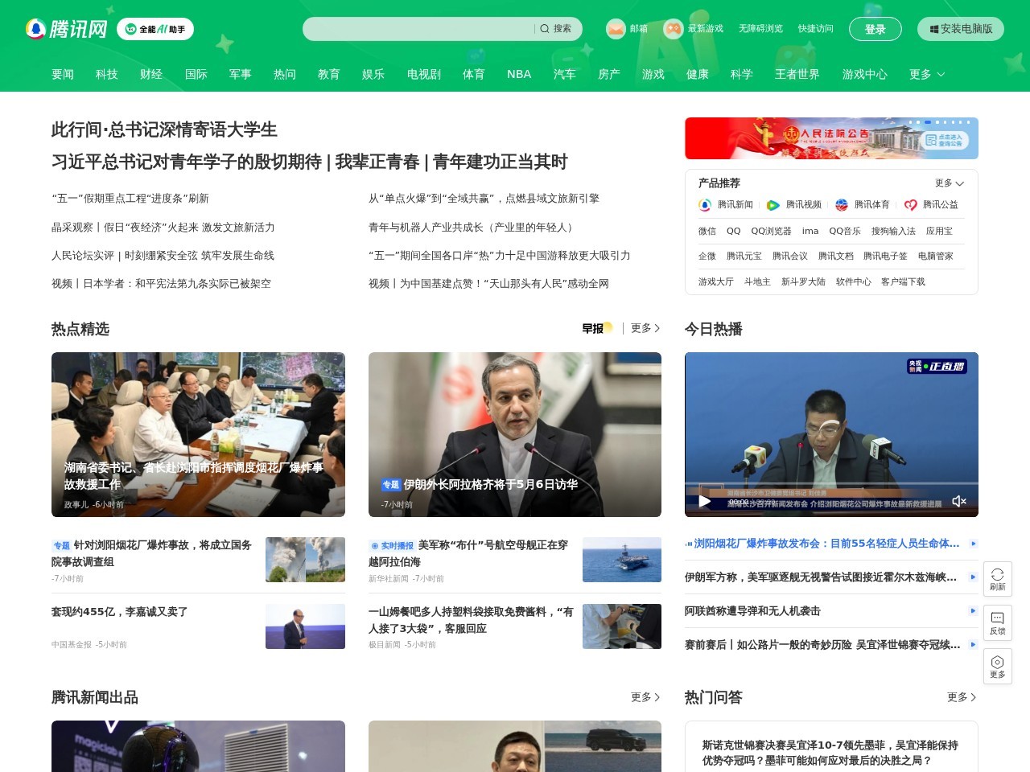The width and height of the screenshot is (1030, 772).
Task: Open question 斯诺克世锦赛决赛吴宜泽
Action: point(830,753)
